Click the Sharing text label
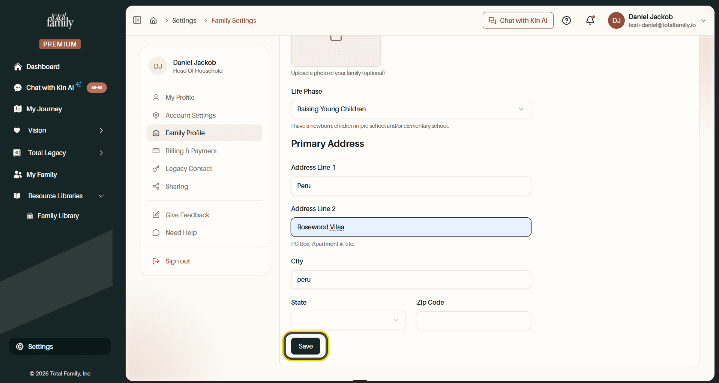Image resolution: width=719 pixels, height=383 pixels. pyautogui.click(x=177, y=186)
